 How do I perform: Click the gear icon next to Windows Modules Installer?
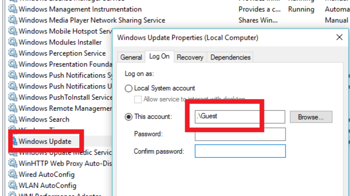[13, 42]
